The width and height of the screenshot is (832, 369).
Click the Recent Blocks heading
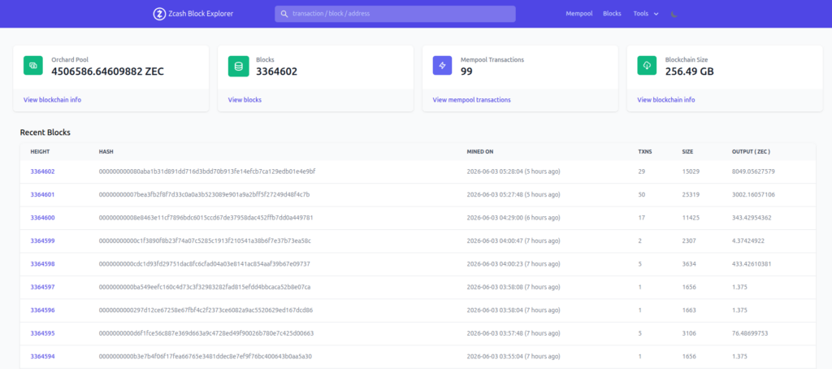coord(45,132)
